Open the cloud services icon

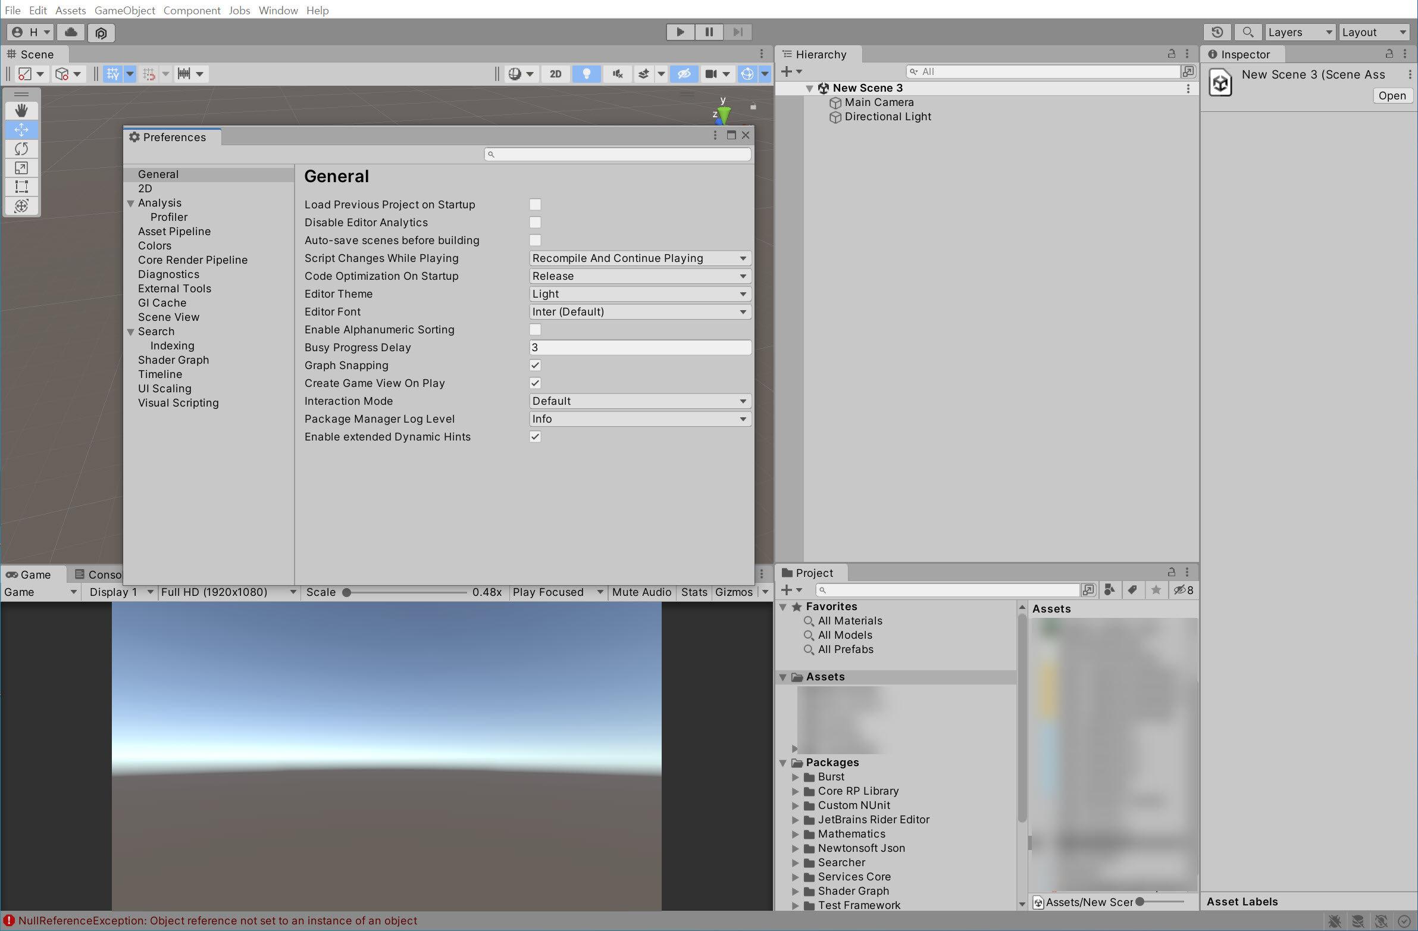(x=71, y=32)
